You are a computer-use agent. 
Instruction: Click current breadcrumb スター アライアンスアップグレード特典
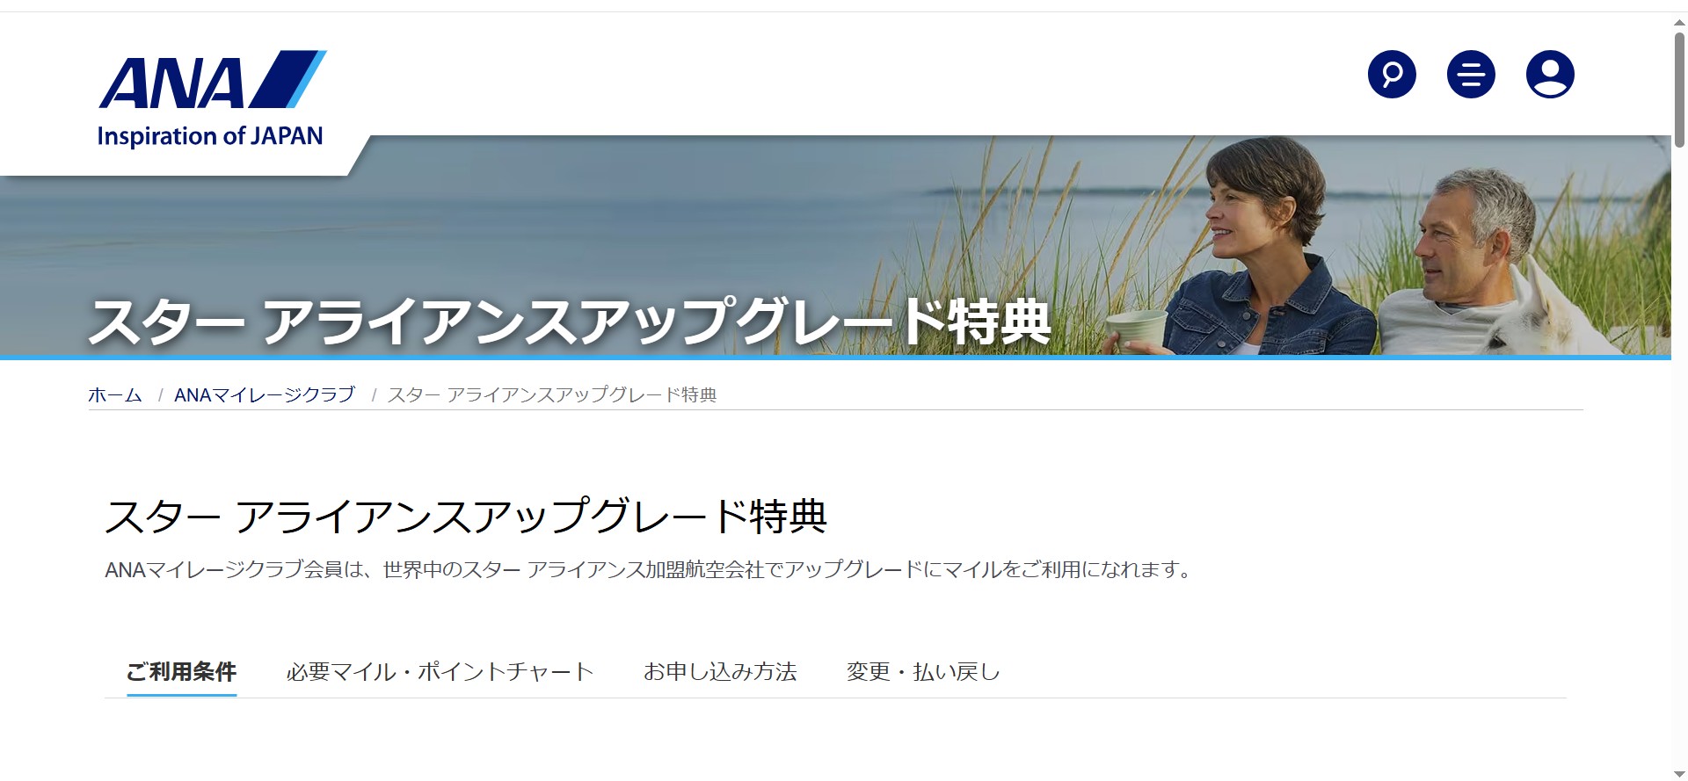[x=552, y=395]
